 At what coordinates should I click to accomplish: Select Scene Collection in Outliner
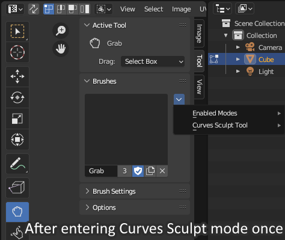[x=259, y=23]
